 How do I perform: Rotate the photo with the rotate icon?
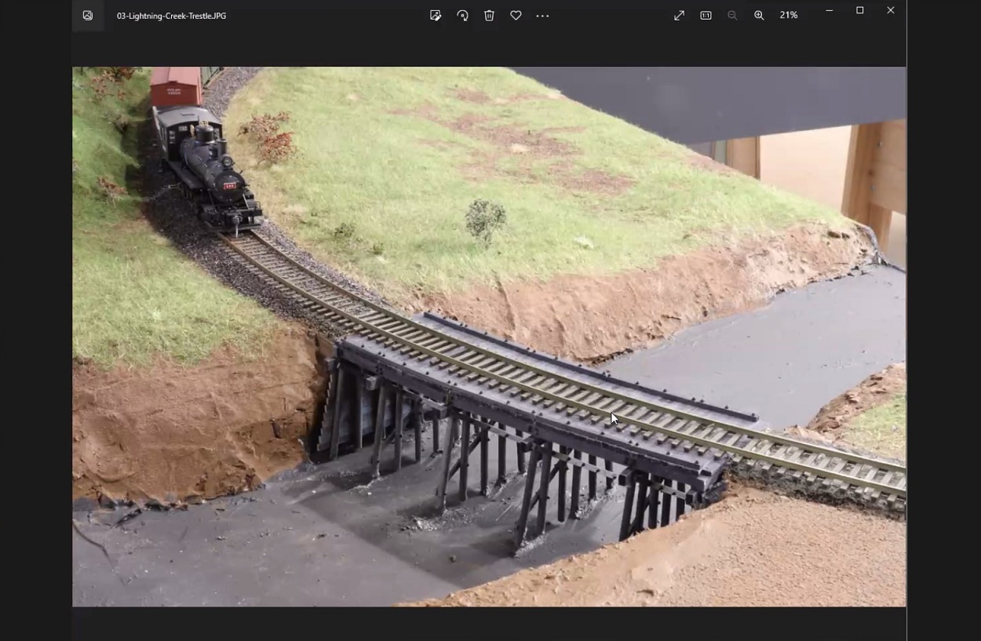click(x=462, y=16)
